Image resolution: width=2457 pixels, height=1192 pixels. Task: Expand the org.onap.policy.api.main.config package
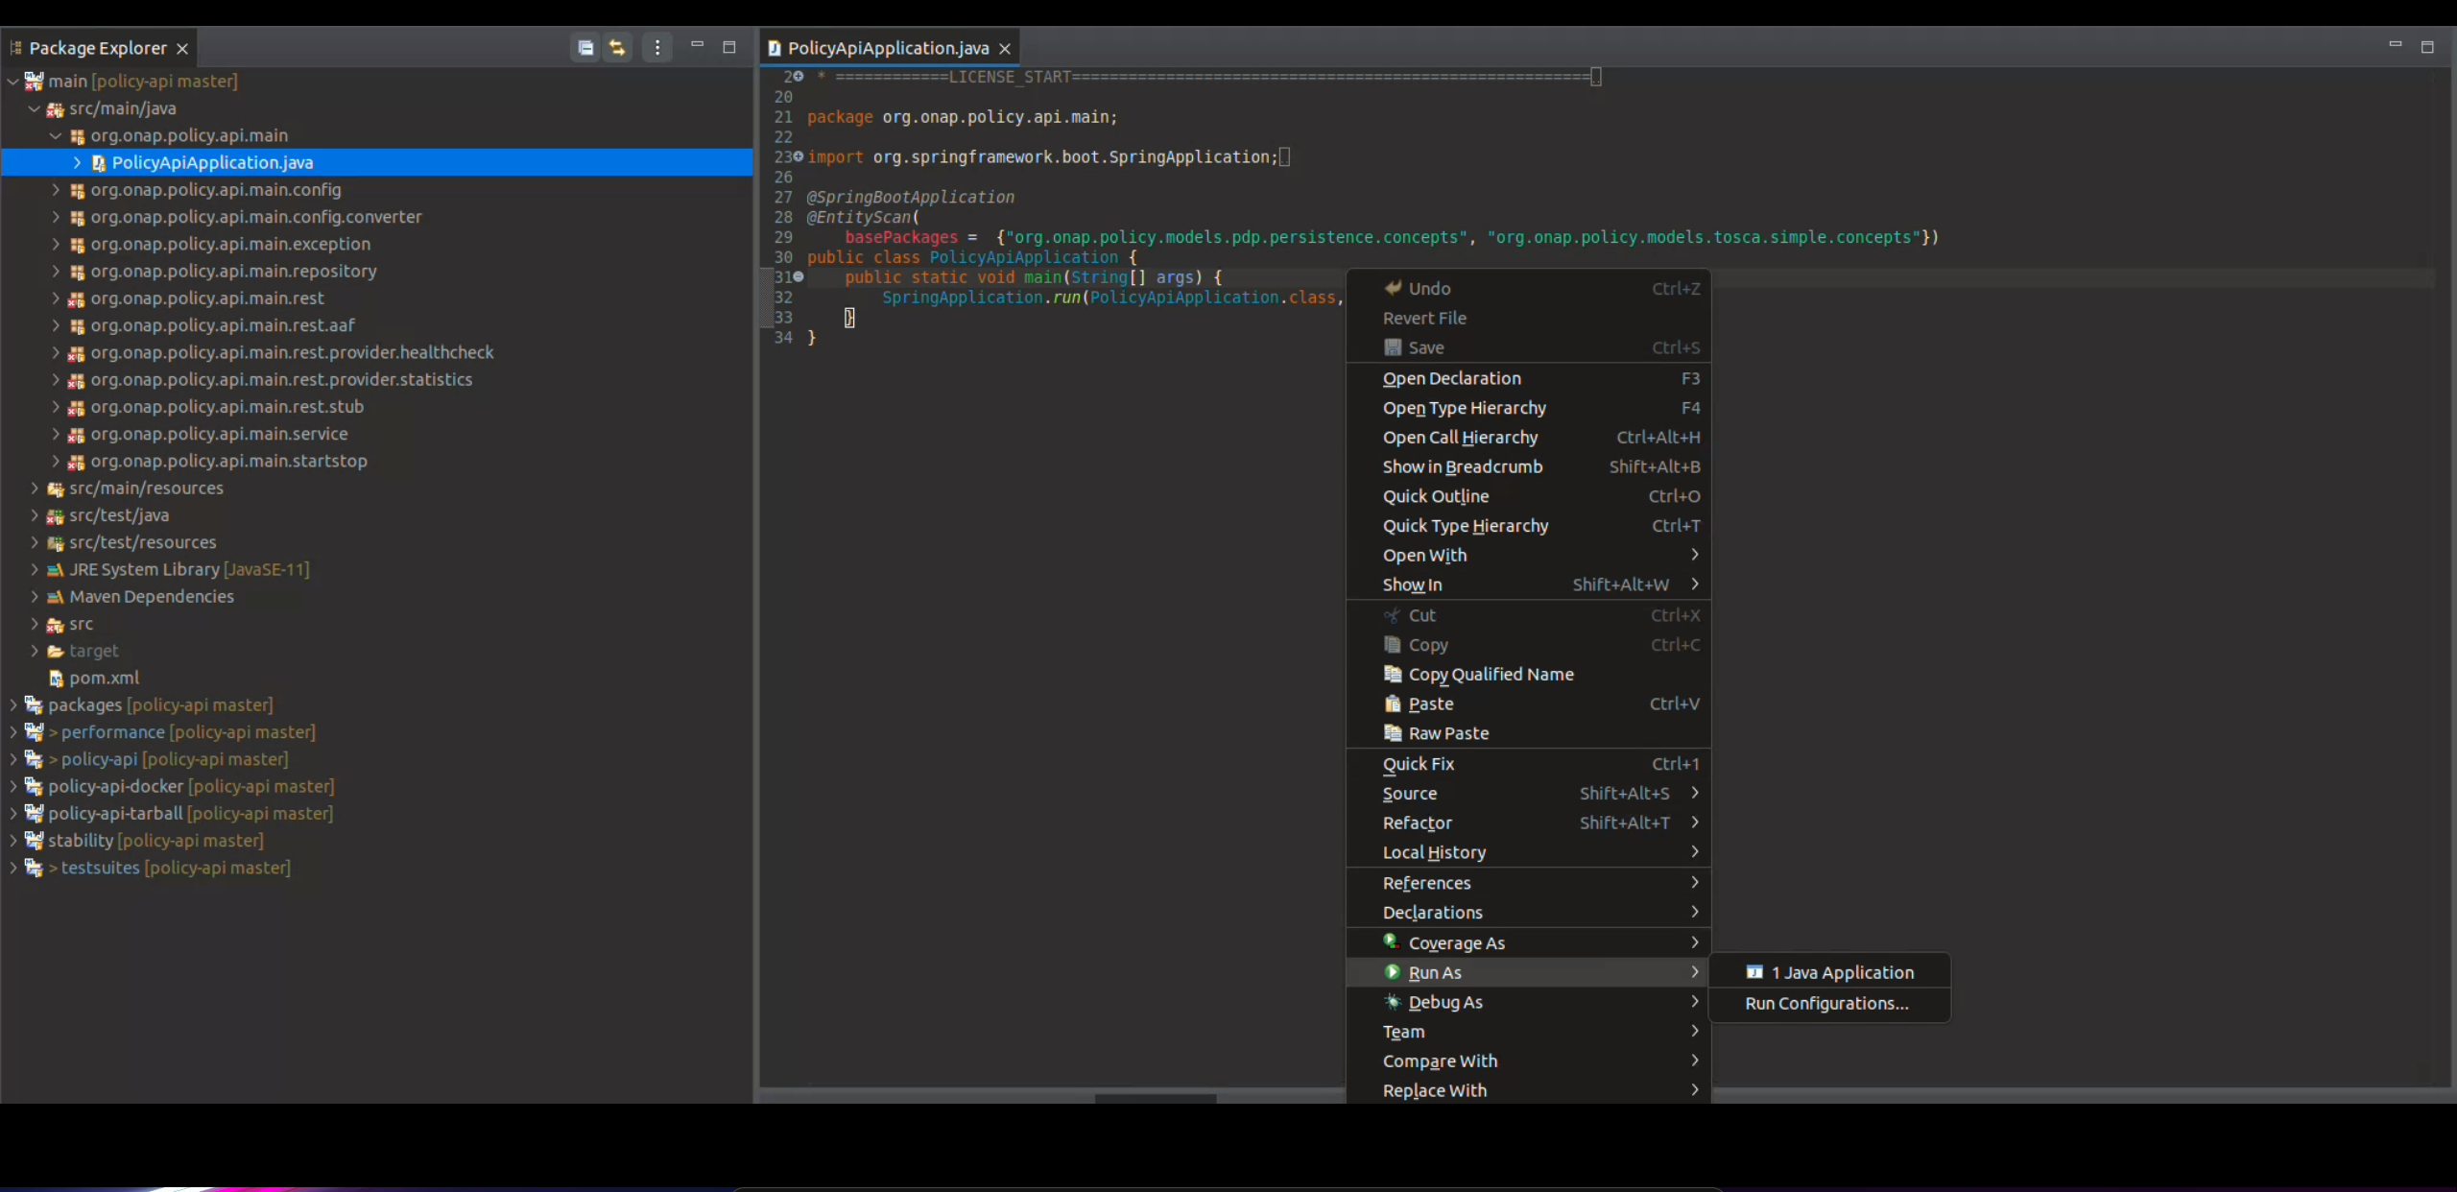pyautogui.click(x=56, y=190)
